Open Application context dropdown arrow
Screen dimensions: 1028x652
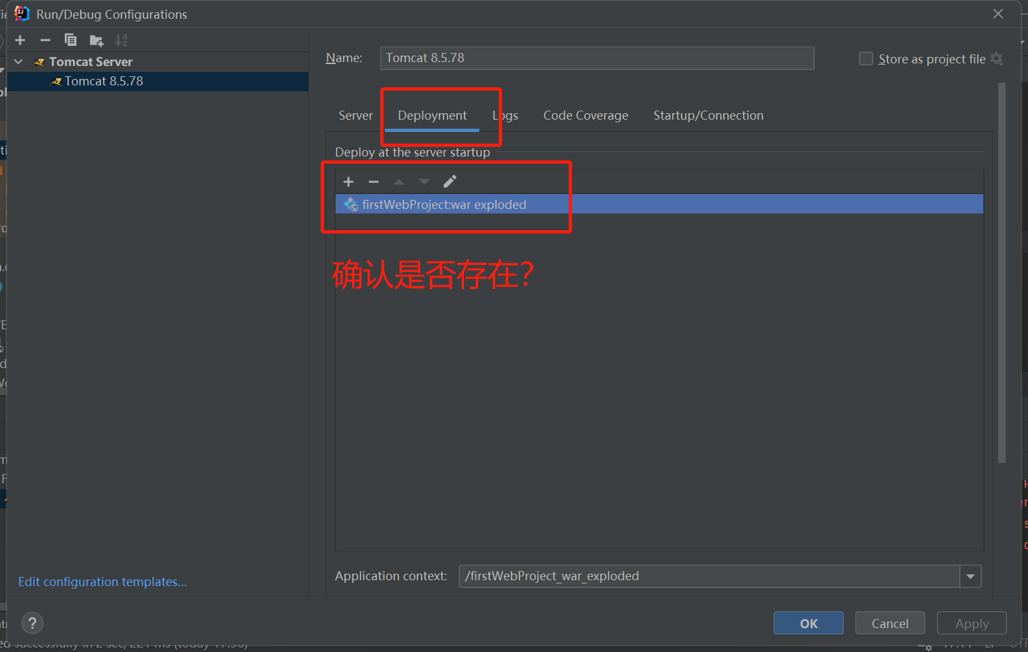970,576
